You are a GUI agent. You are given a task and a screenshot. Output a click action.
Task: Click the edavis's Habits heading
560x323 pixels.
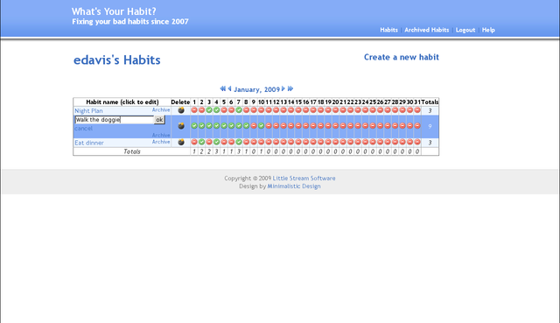click(x=116, y=60)
